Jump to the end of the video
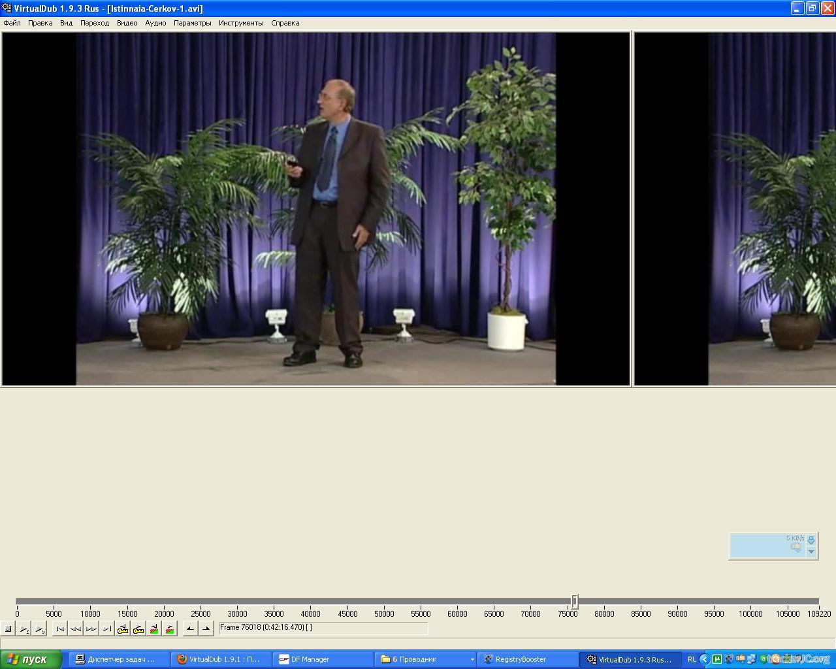836x669 pixels. (x=107, y=629)
